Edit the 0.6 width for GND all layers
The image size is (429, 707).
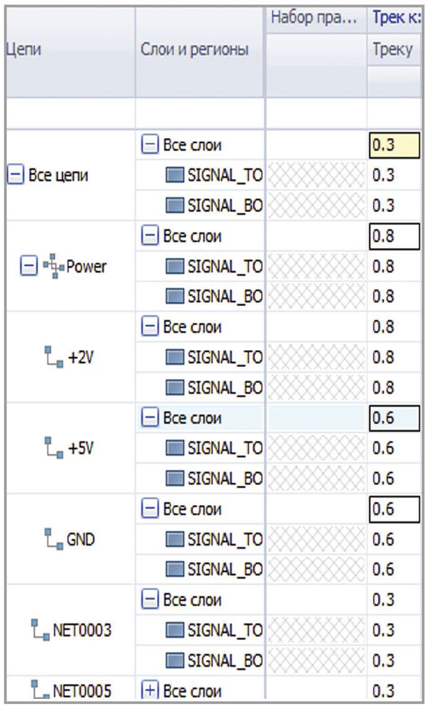(x=393, y=509)
